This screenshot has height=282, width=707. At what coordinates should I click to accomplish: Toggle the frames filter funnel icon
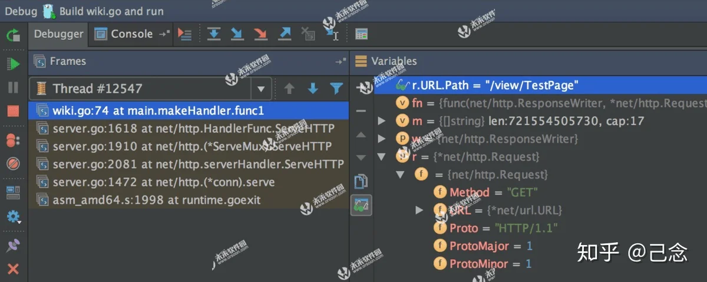click(336, 89)
